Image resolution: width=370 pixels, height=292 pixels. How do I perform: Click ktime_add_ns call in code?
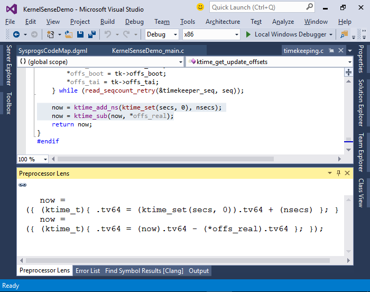point(96,107)
